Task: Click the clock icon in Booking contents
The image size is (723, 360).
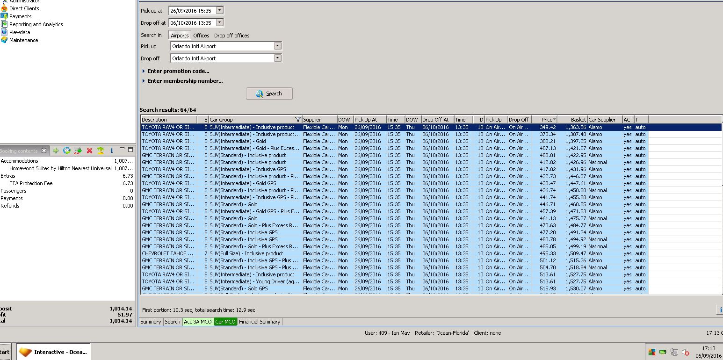Action: [x=67, y=151]
